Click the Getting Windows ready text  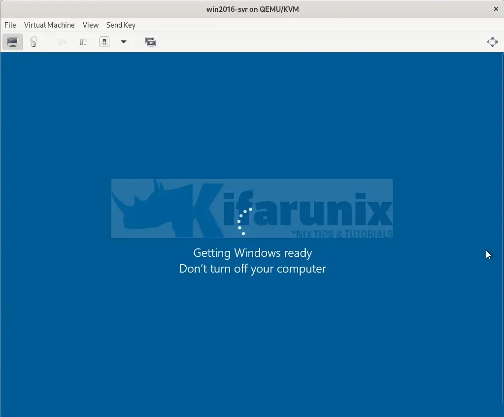click(x=252, y=253)
